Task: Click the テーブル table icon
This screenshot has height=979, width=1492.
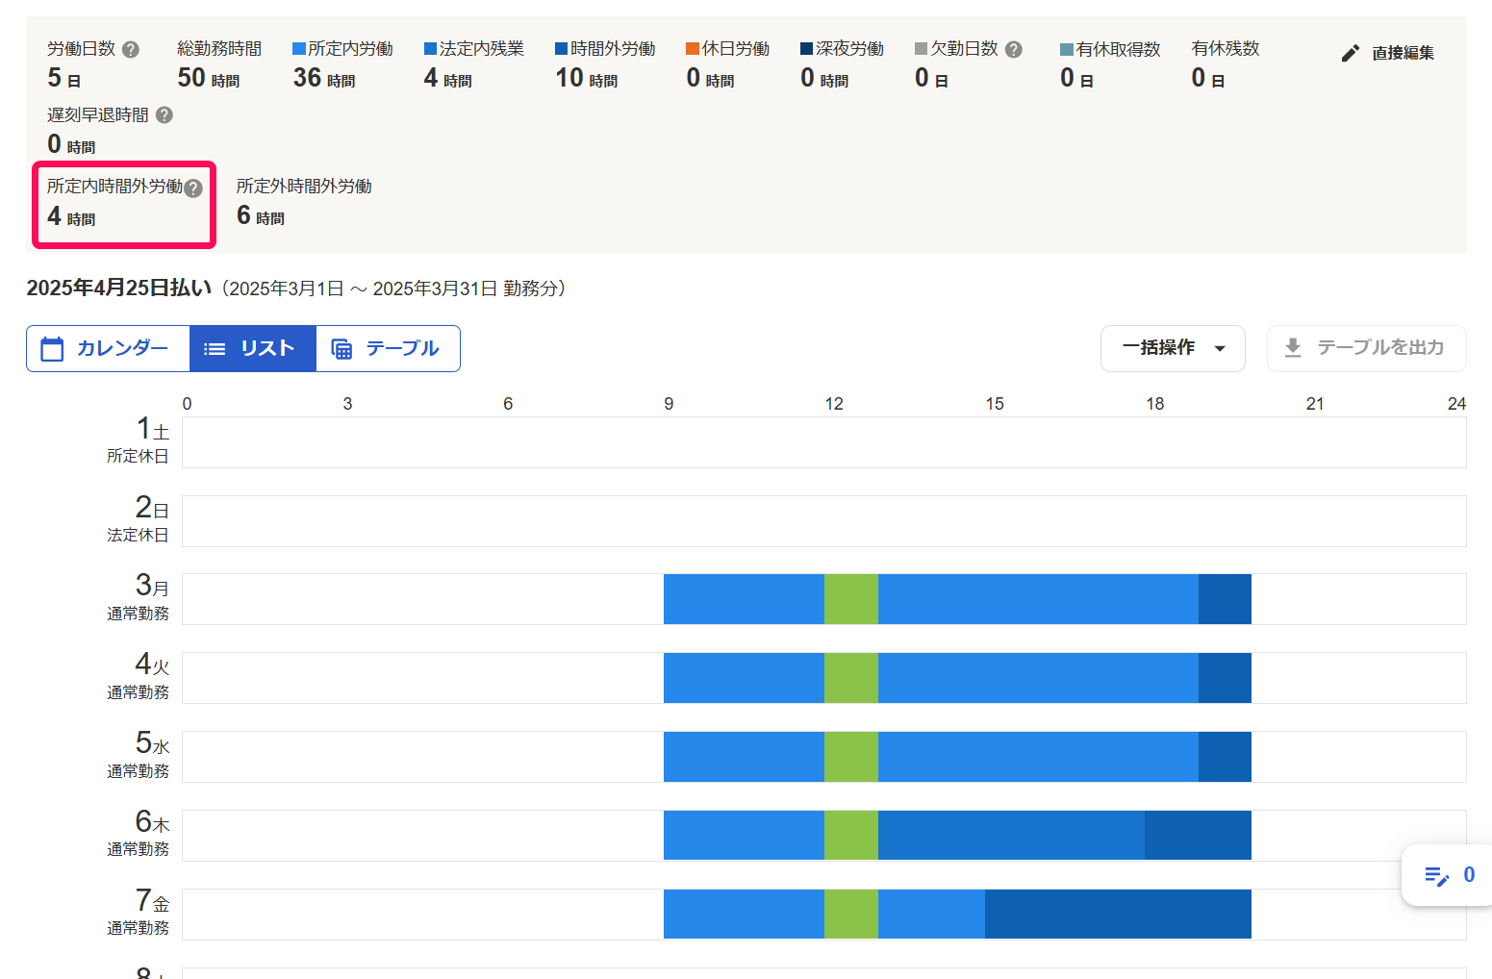Action: pos(341,349)
